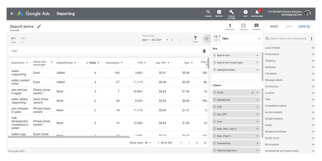Open Avg. CPC column chip dropdown
Viewport: 322px width, 161px height.
[257, 114]
